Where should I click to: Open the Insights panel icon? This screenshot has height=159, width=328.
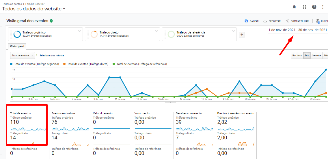point(318,21)
